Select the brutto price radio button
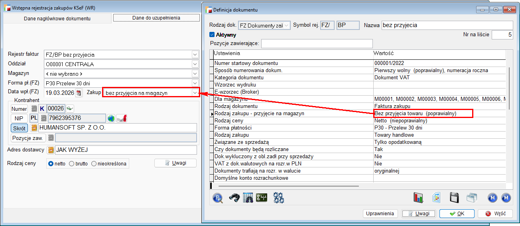 [x=72, y=163]
